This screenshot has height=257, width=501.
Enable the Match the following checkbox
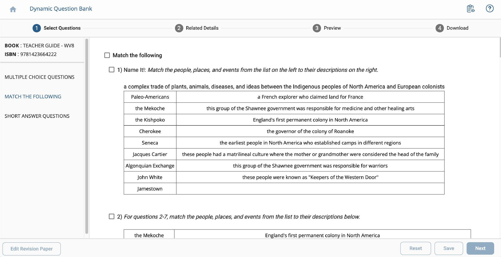click(107, 55)
